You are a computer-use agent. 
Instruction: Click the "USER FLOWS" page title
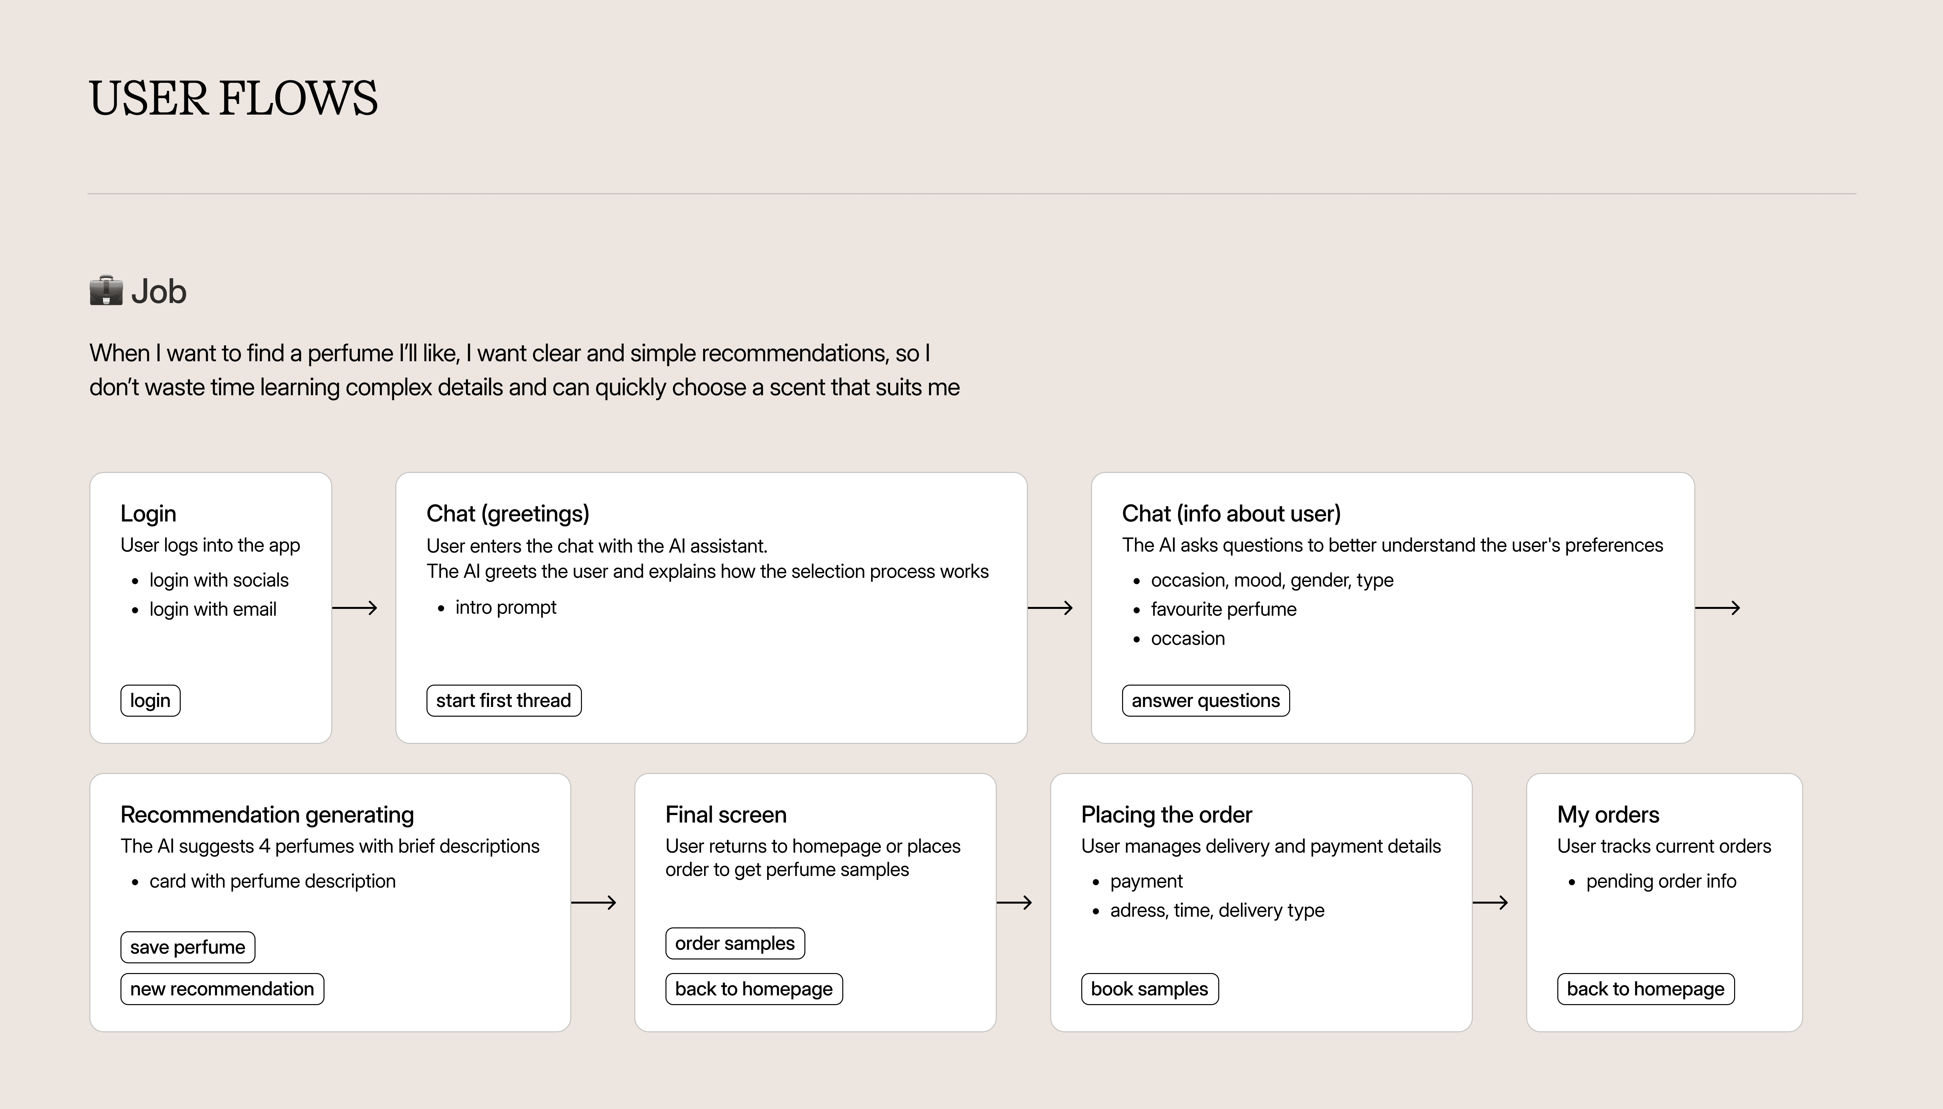(233, 98)
